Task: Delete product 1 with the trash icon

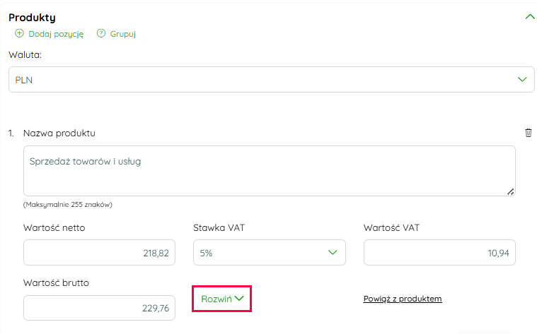Action: 529,133
